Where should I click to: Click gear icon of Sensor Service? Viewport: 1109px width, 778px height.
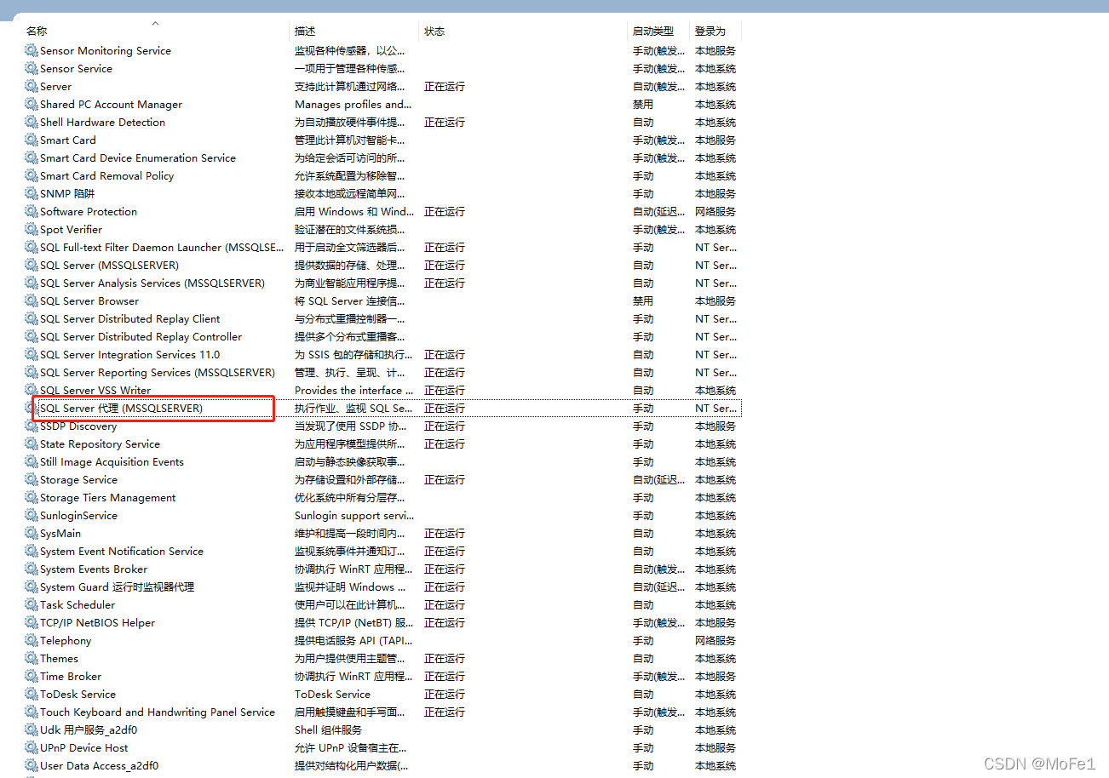pyautogui.click(x=32, y=68)
